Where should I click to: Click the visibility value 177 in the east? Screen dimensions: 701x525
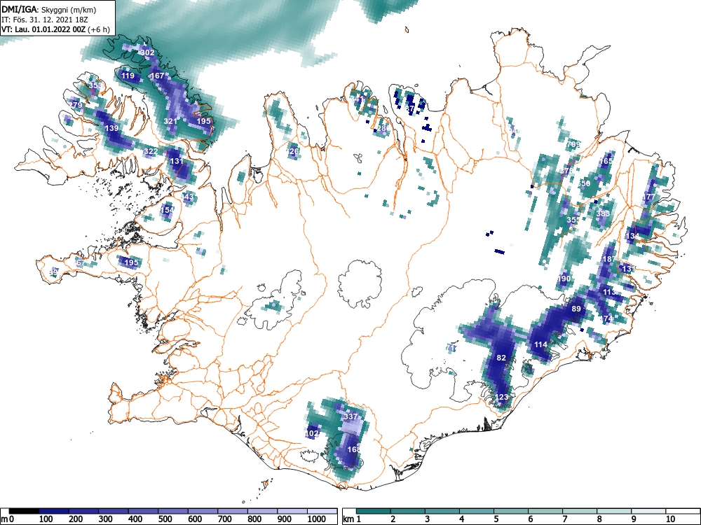pos(648,197)
